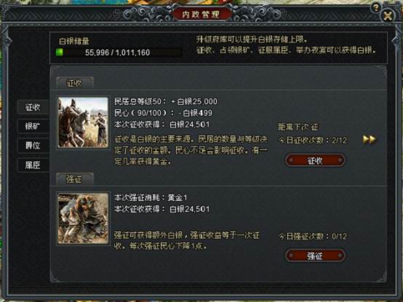The width and height of the screenshot is (403, 302).
Task: Click the 距离下次征 countdown text
Action: pos(298,127)
